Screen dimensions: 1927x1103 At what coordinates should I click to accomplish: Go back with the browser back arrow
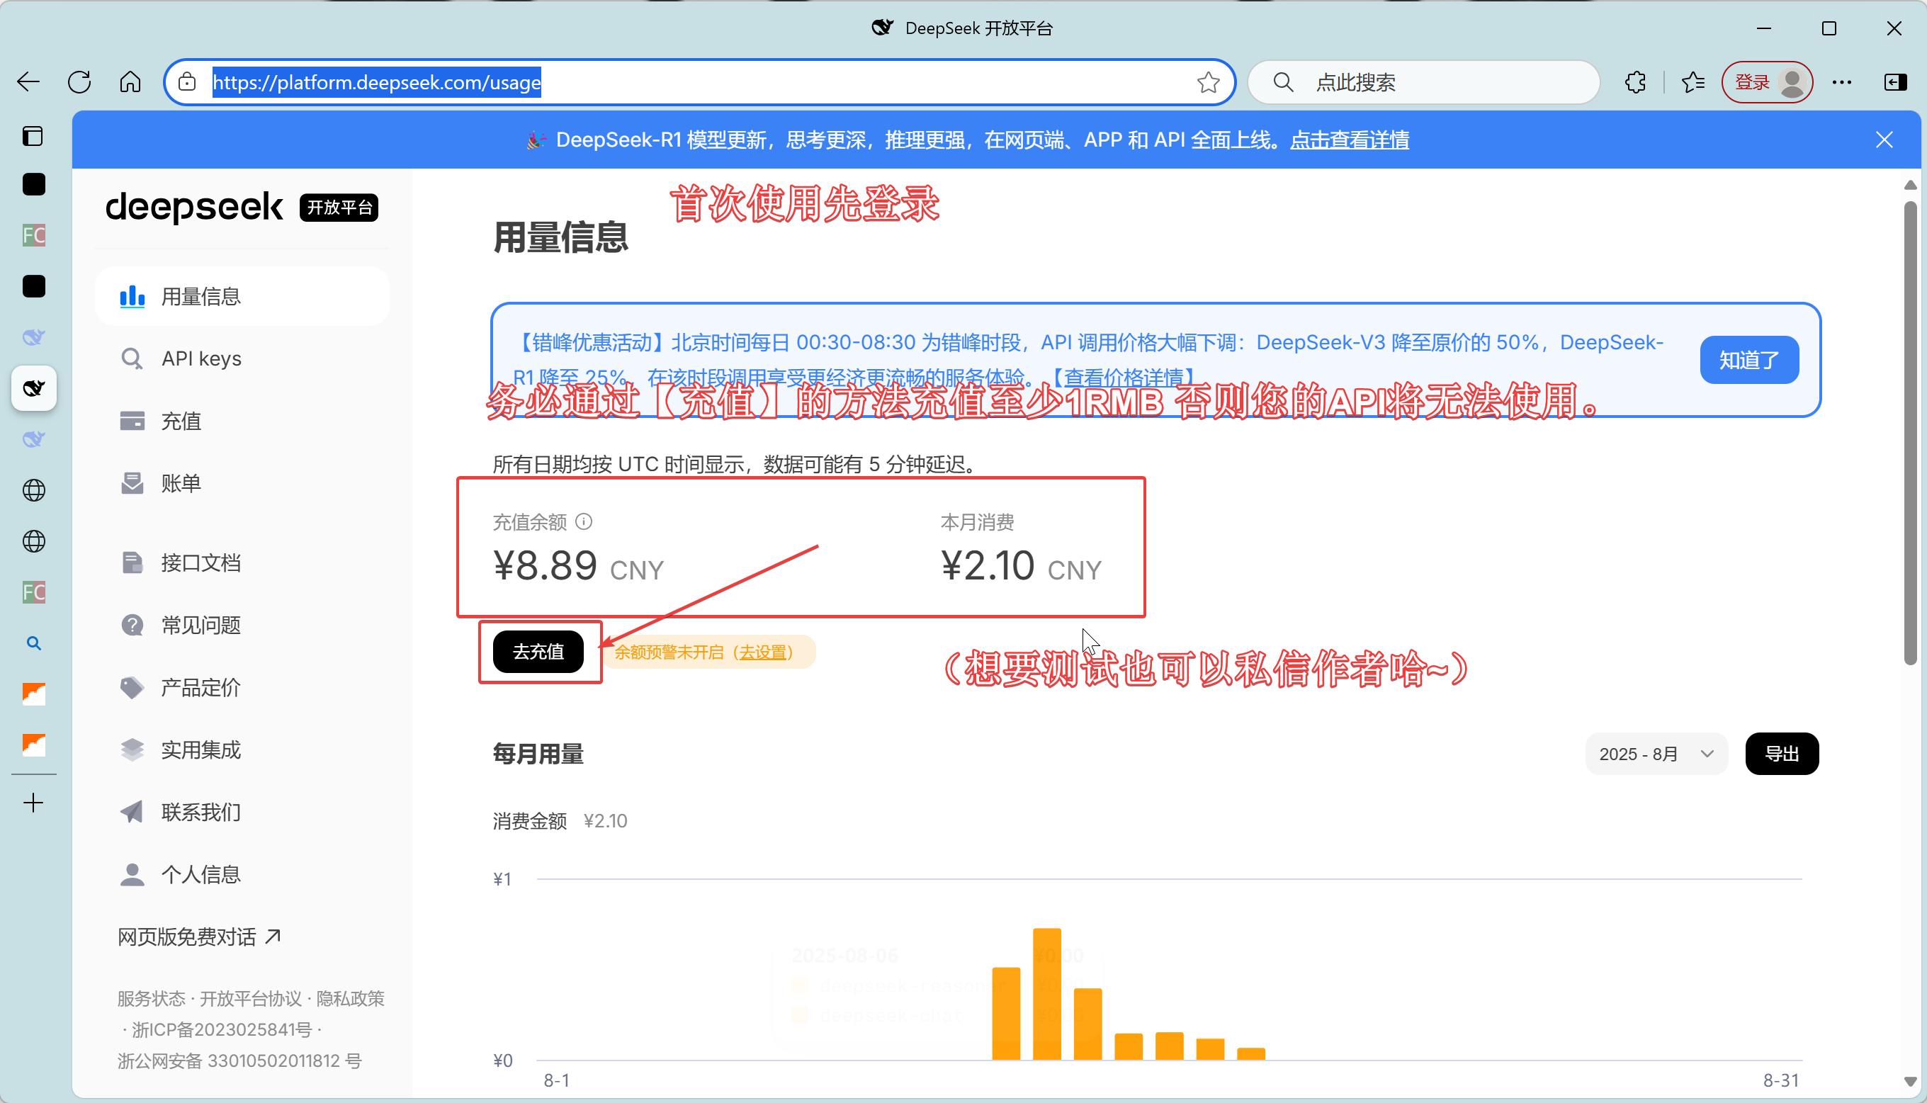tap(29, 81)
